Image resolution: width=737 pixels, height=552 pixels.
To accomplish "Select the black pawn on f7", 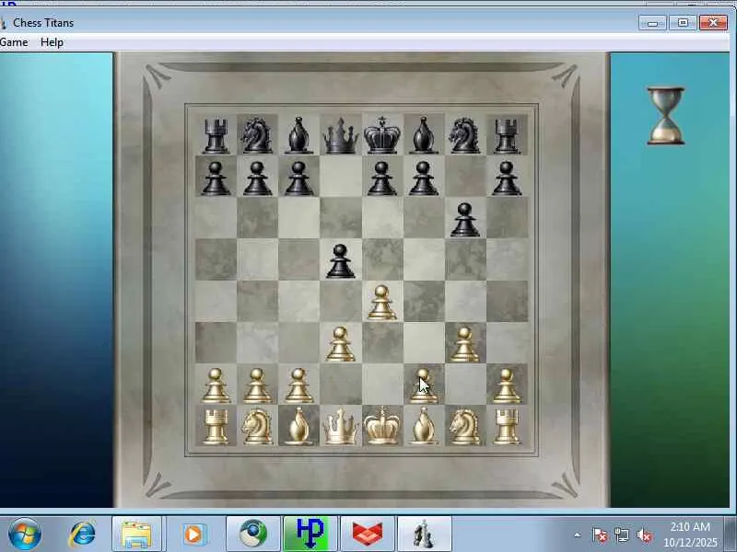I will point(424,178).
